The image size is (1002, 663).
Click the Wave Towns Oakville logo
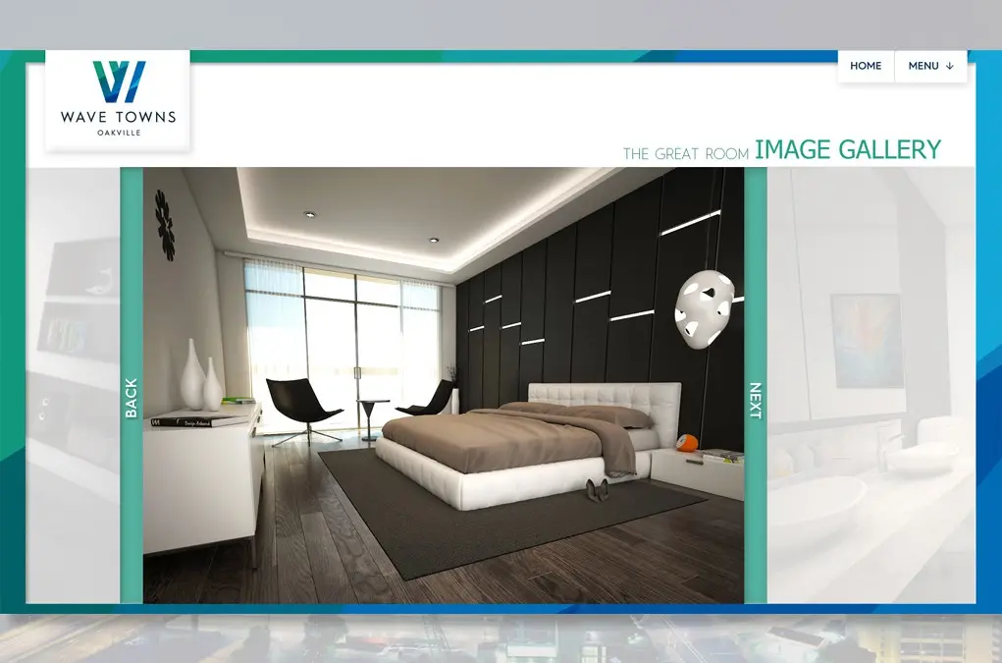(118, 99)
